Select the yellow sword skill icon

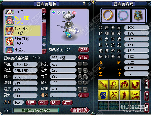(103, 85)
